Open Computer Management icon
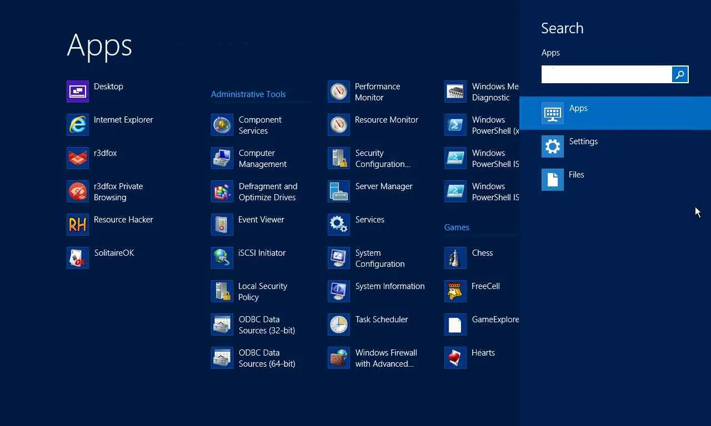 222,158
